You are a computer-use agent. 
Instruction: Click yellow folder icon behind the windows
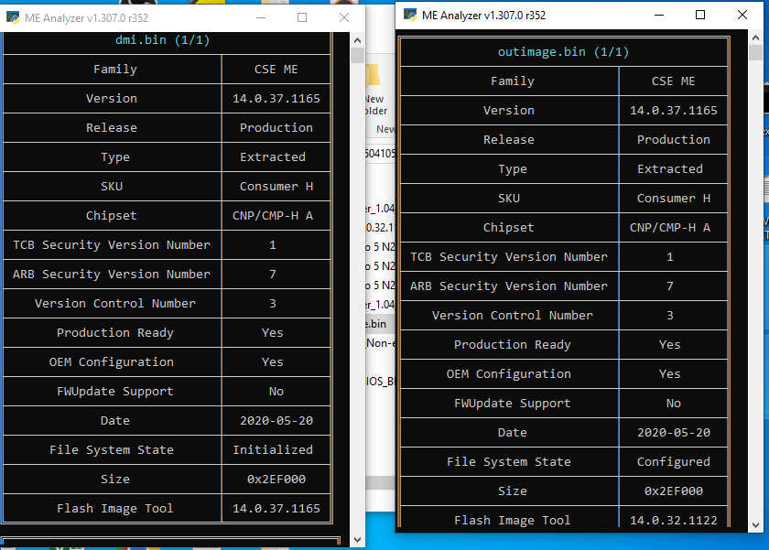(373, 77)
